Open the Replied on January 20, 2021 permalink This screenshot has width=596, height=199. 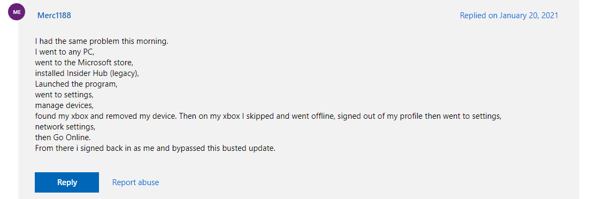(509, 16)
